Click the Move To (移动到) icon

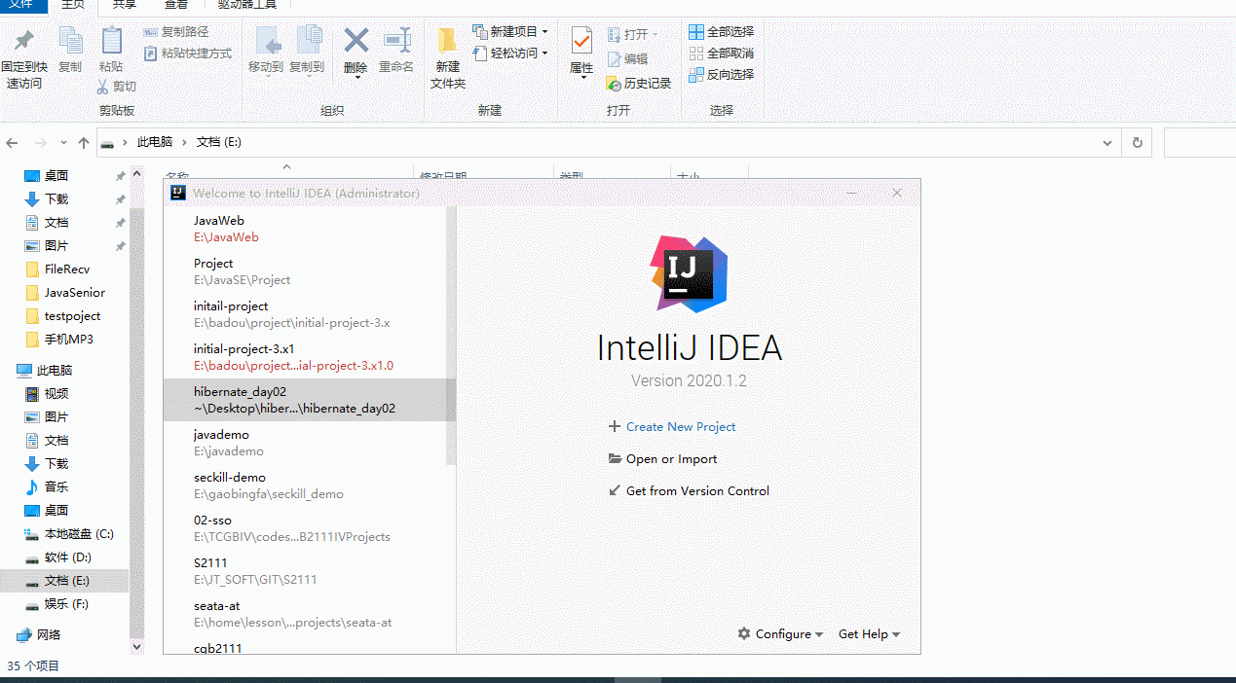coord(266,41)
